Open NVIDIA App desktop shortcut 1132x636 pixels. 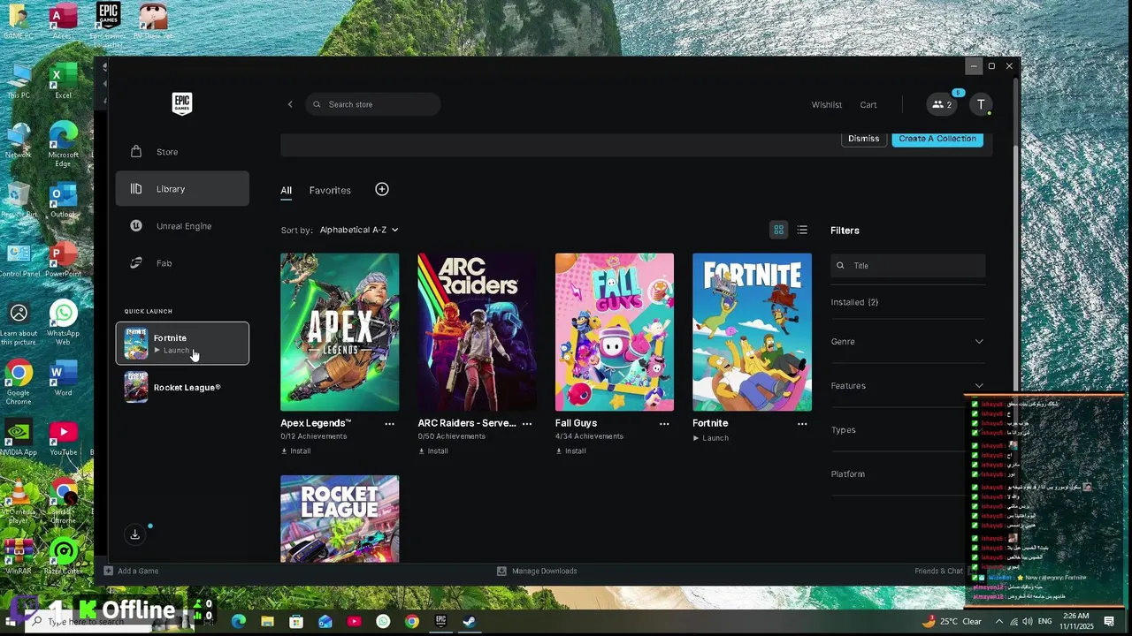[19, 438]
